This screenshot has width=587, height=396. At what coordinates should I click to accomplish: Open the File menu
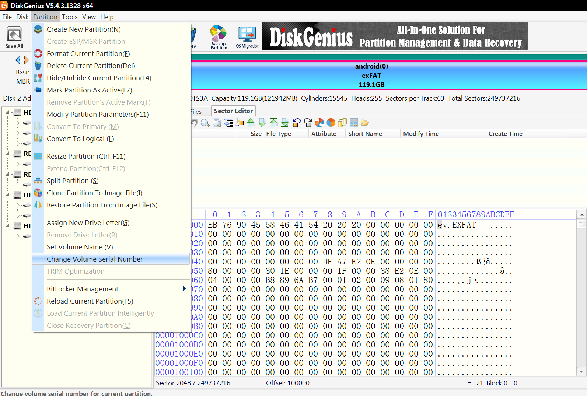click(x=7, y=17)
